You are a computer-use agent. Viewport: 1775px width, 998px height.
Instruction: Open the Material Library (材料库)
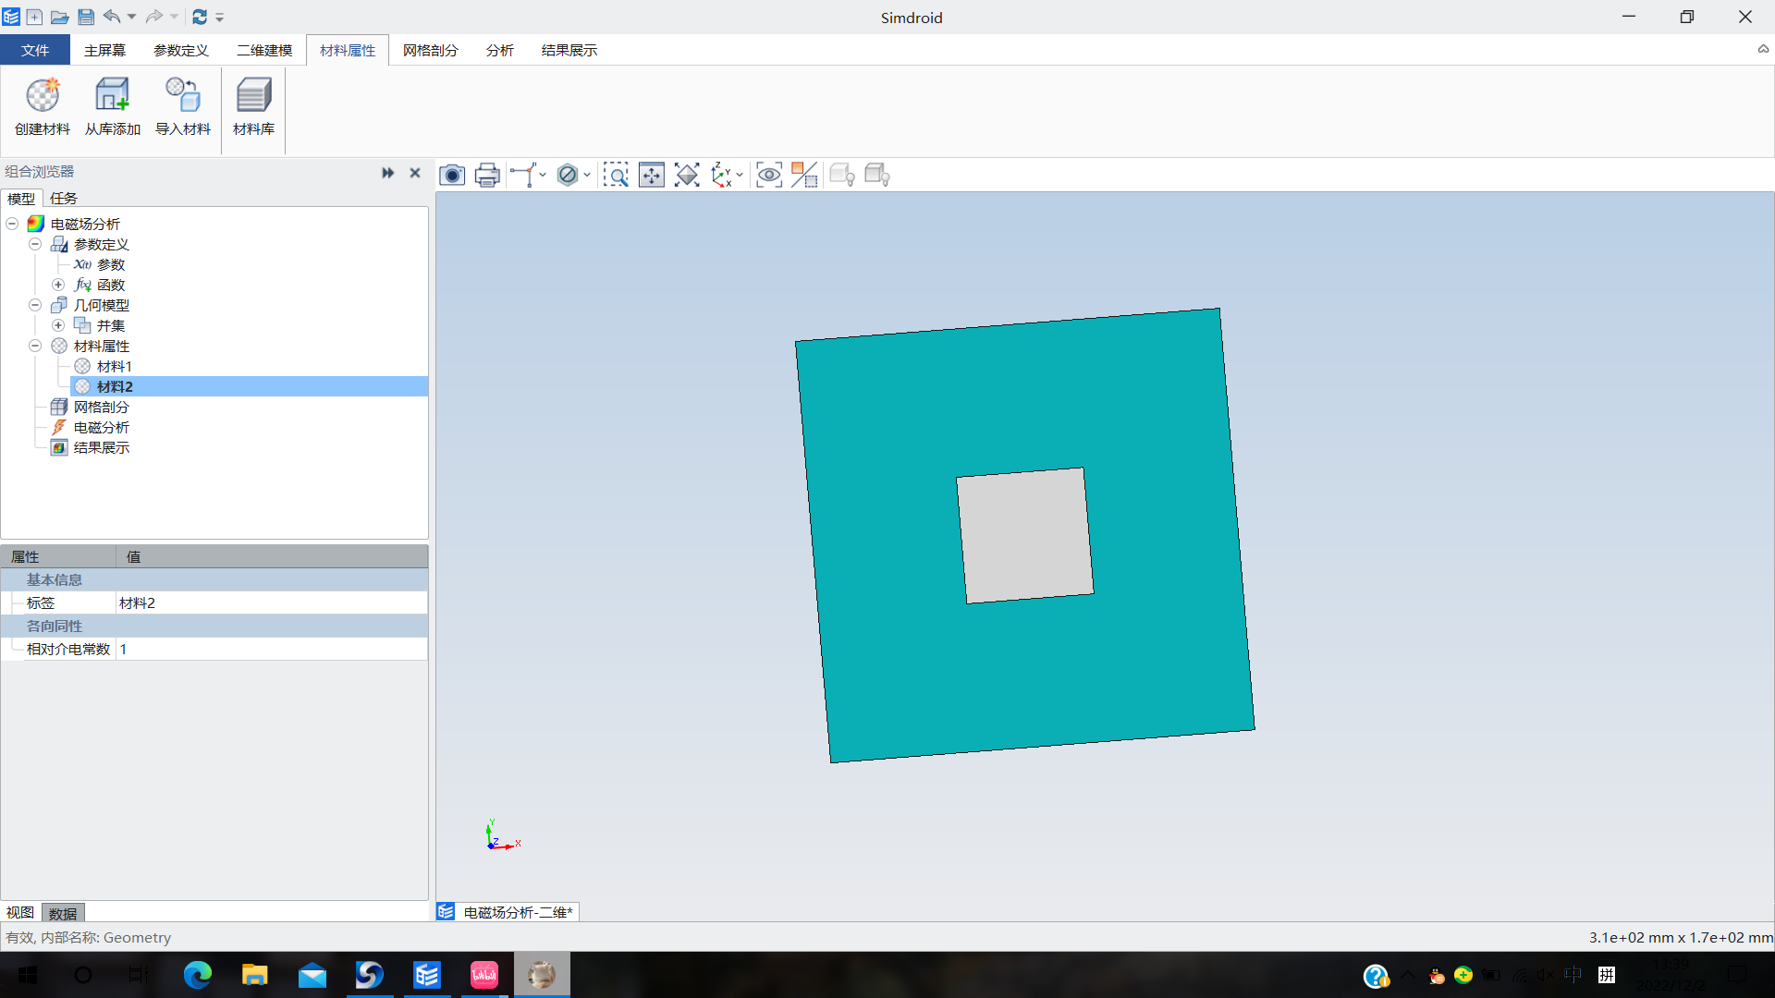pyautogui.click(x=253, y=106)
